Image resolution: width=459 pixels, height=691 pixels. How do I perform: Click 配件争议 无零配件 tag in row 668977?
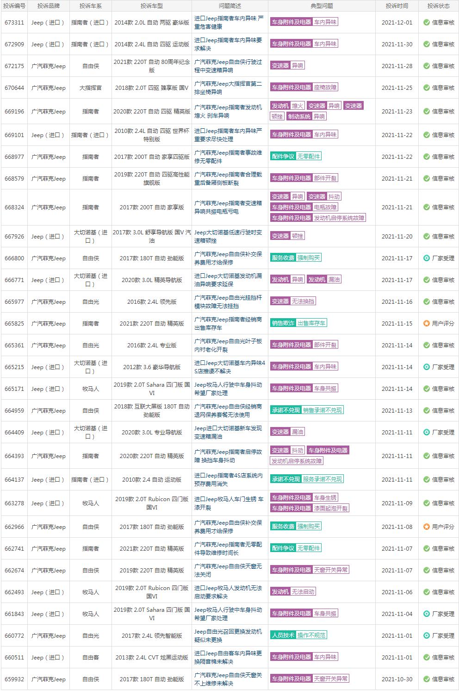click(x=296, y=156)
